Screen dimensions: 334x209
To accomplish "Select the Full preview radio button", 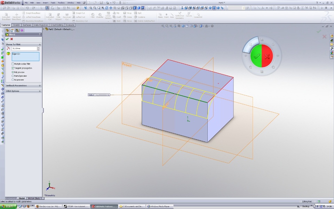I will 13,72.
